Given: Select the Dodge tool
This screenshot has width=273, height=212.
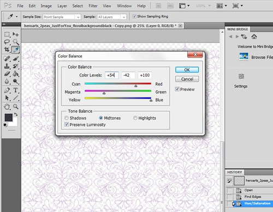Looking at the screenshot, I should tap(16, 81).
